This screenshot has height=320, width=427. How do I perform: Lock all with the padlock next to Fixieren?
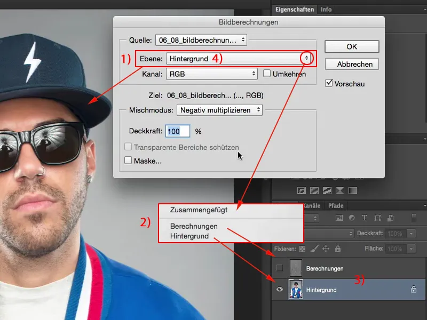pyautogui.click(x=338, y=249)
